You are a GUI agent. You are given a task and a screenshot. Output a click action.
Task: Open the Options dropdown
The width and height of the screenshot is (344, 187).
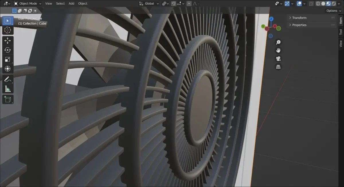coord(334,11)
